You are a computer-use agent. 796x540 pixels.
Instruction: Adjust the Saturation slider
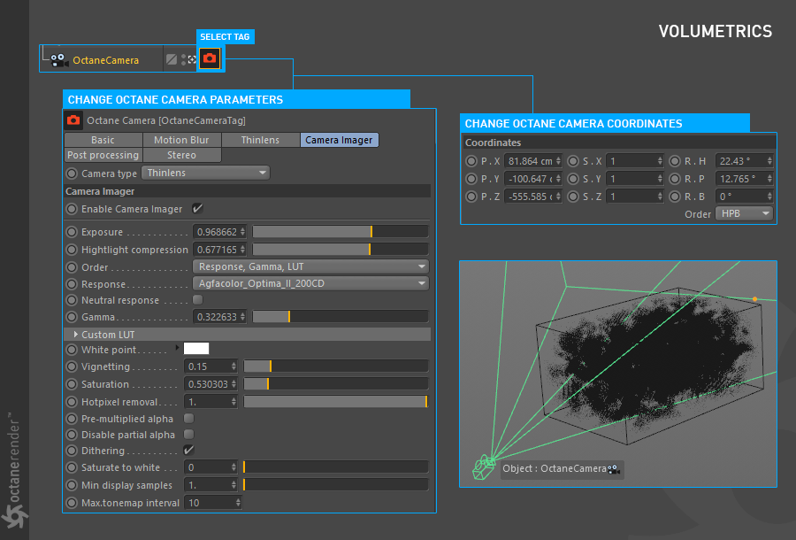[x=335, y=384]
